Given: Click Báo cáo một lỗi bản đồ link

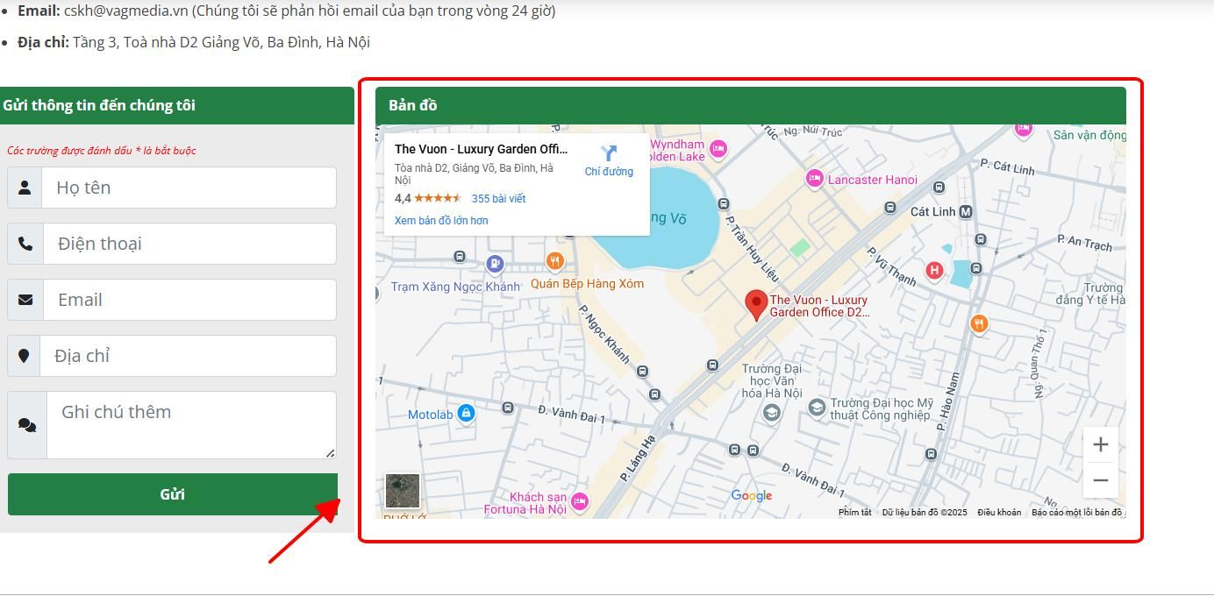Looking at the screenshot, I should 1076,513.
